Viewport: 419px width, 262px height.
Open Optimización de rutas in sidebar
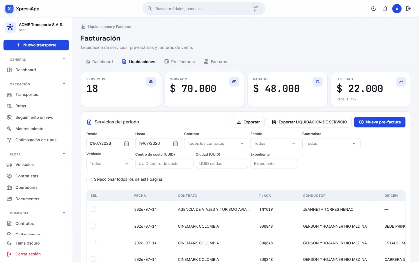click(36, 140)
